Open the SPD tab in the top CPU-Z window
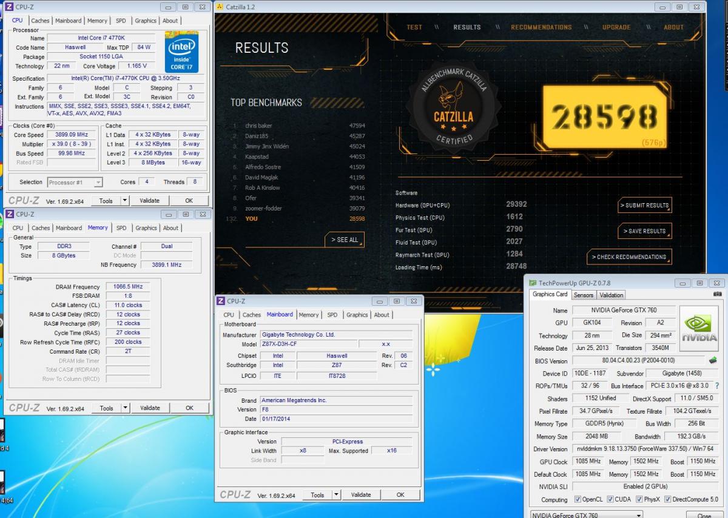This screenshot has width=728, height=518. click(121, 21)
